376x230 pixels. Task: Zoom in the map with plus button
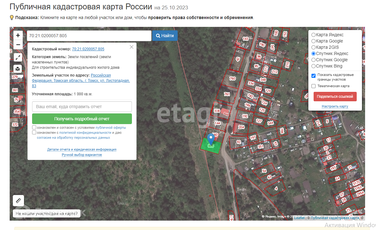(x=18, y=35)
